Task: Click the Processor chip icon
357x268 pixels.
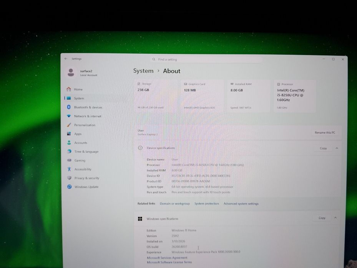Action: (x=279, y=84)
